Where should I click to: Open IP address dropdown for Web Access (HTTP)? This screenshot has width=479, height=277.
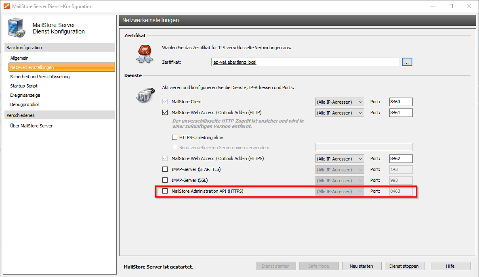tap(340, 113)
